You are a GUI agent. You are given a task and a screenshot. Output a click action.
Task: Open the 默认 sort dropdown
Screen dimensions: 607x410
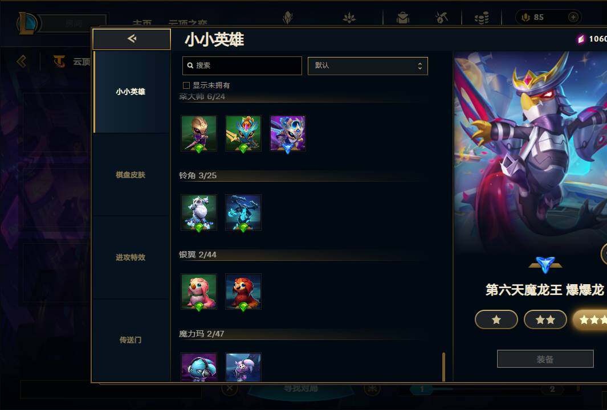pyautogui.click(x=368, y=65)
